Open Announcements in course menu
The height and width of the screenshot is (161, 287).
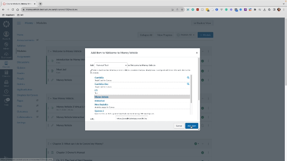coord(26,40)
